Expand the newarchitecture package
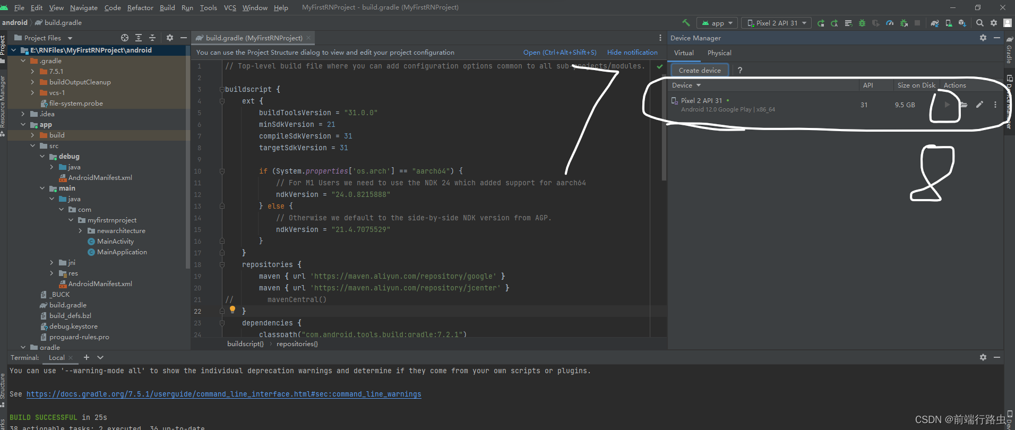Viewport: 1015px width, 430px height. (x=80, y=230)
